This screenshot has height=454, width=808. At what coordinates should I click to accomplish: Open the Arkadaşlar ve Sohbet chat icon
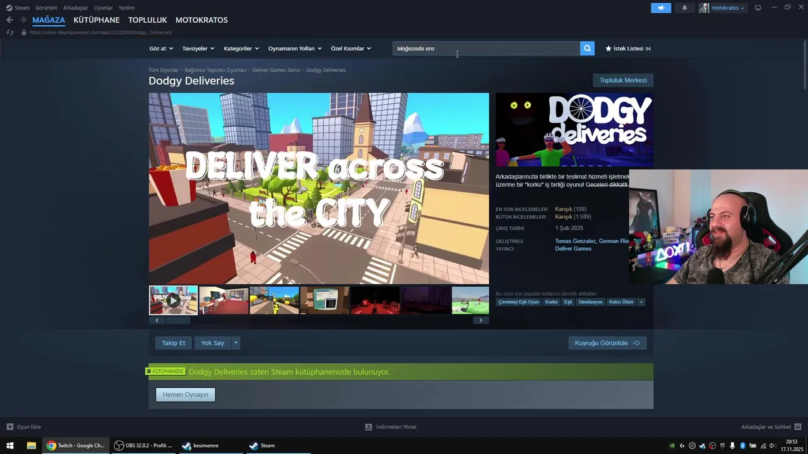click(798, 427)
